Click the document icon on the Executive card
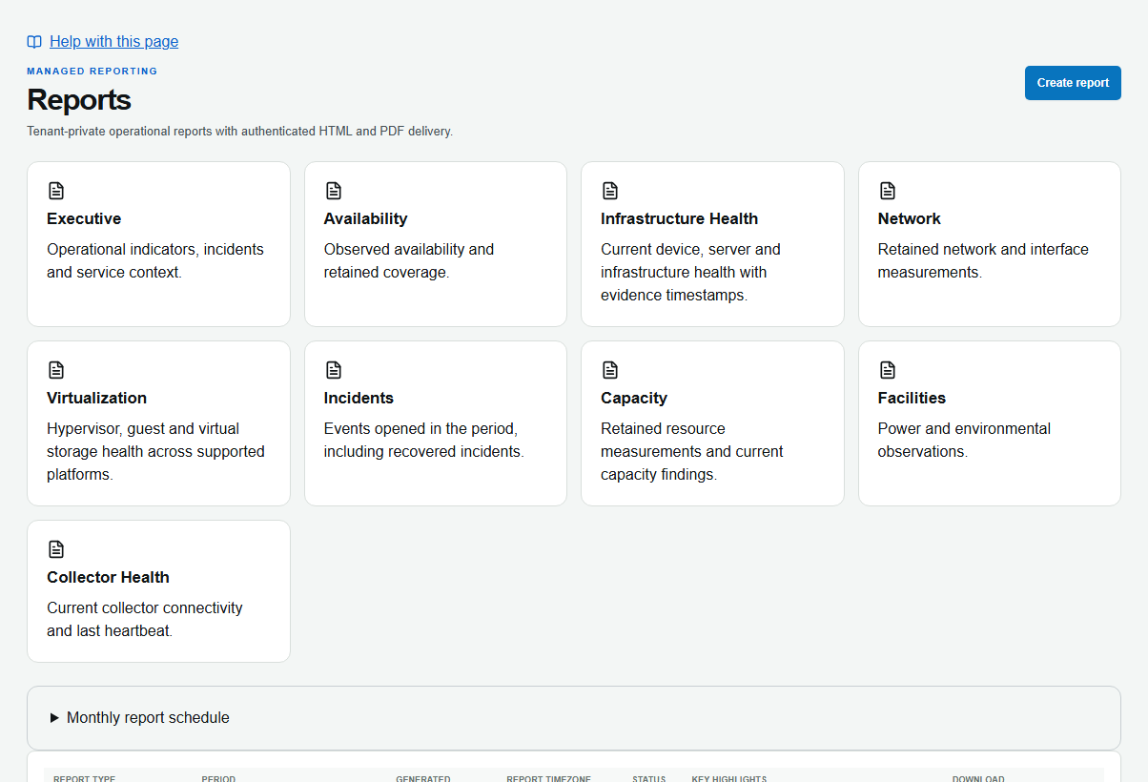The height and width of the screenshot is (782, 1148). (56, 191)
